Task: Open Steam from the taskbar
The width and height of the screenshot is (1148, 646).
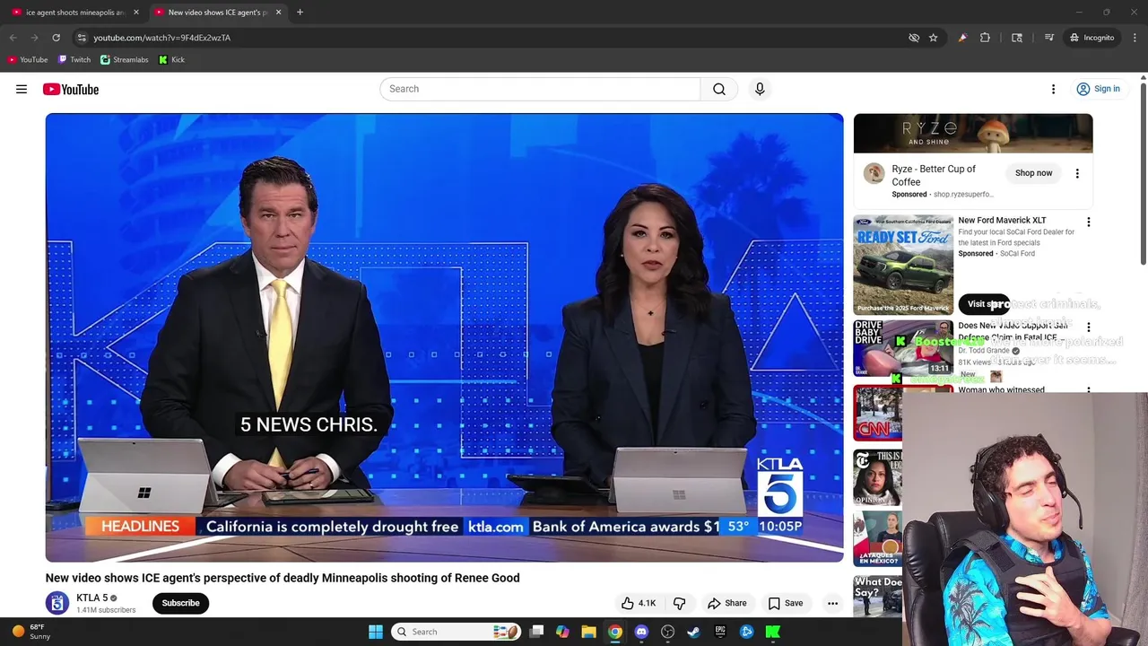Action: 693,632
